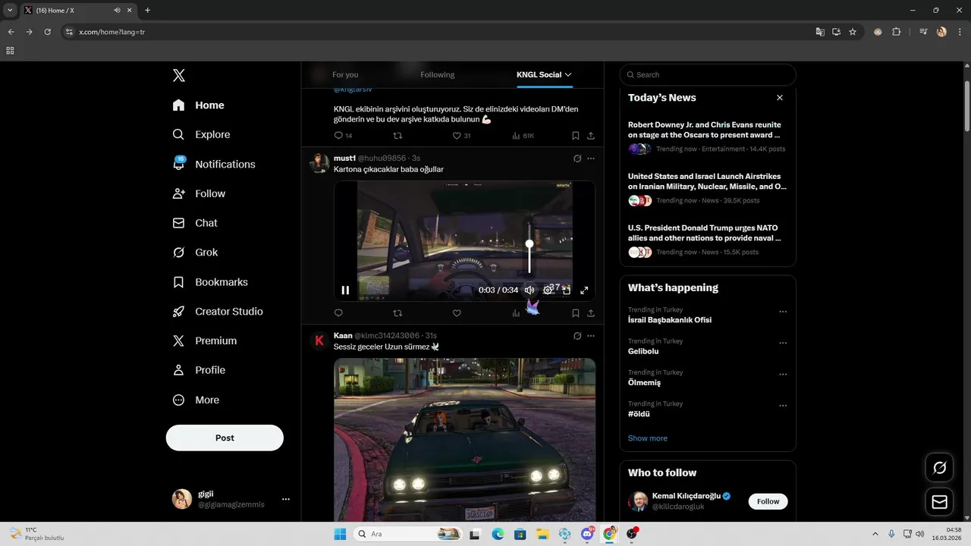This screenshot has width=971, height=546.
Task: Open the Windows Start menu
Action: click(339, 534)
